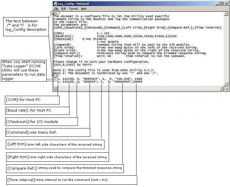Open the File menu
This screenshot has width=230, height=187.
point(56,9)
